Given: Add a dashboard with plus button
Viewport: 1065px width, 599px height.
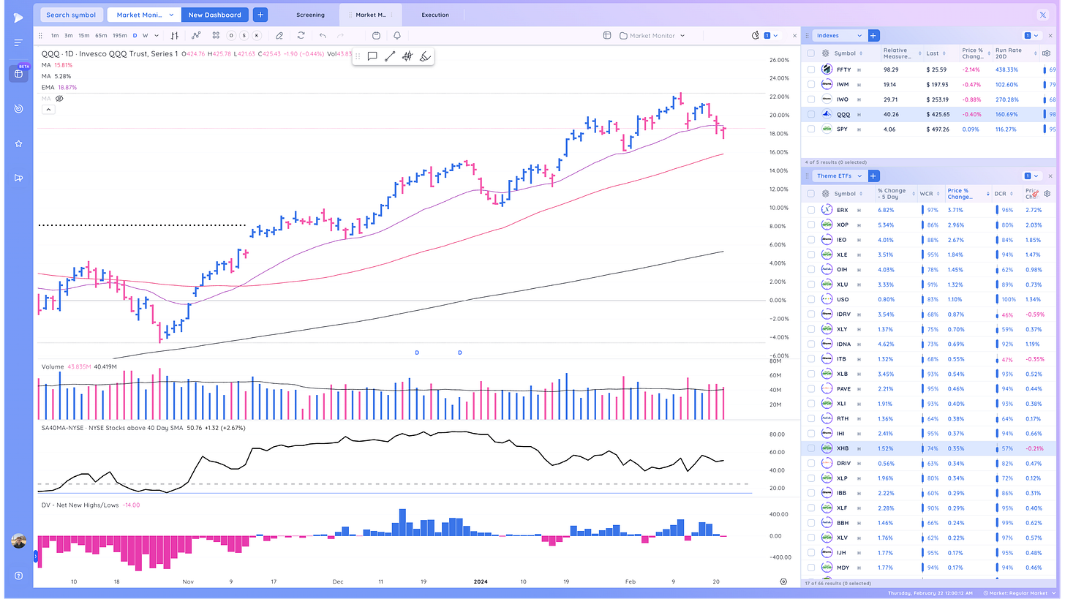Looking at the screenshot, I should click(260, 15).
